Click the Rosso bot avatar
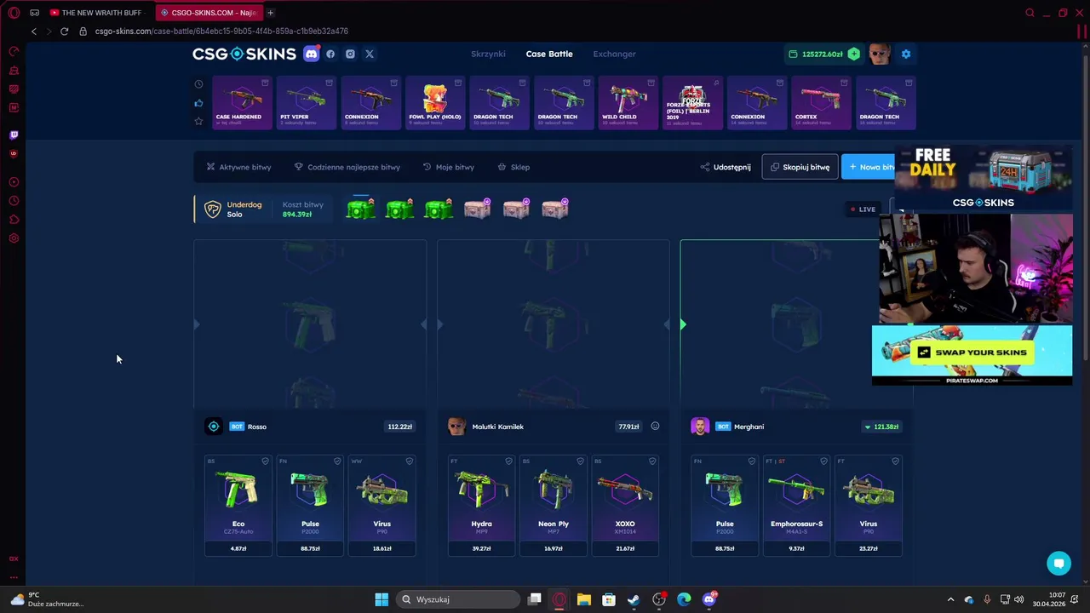1090x613 pixels. click(214, 427)
